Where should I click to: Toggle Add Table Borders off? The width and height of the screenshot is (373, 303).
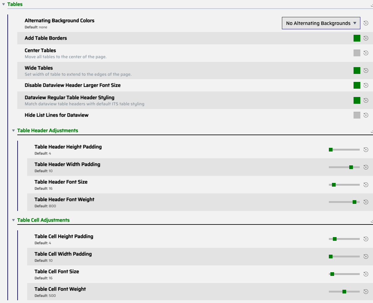click(x=357, y=38)
